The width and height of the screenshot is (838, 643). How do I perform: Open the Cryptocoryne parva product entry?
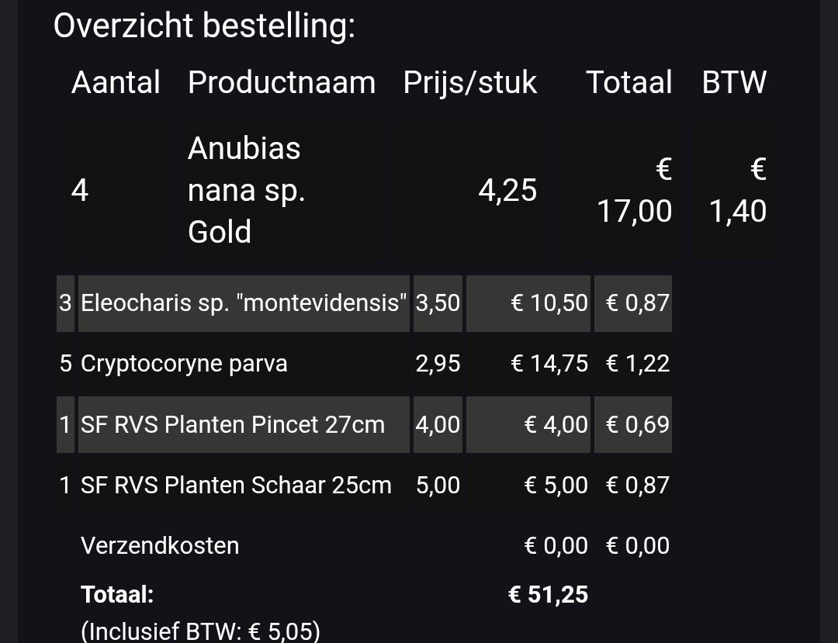pyautogui.click(x=184, y=364)
